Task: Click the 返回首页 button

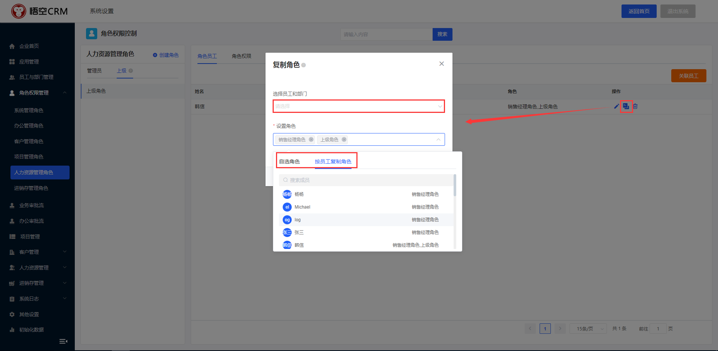Action: click(639, 11)
